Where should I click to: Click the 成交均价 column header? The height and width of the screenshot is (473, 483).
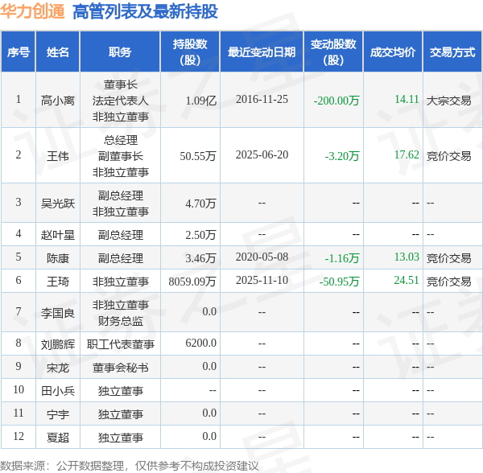pos(393,52)
